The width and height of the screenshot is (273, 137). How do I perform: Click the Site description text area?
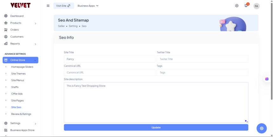click(x=156, y=102)
